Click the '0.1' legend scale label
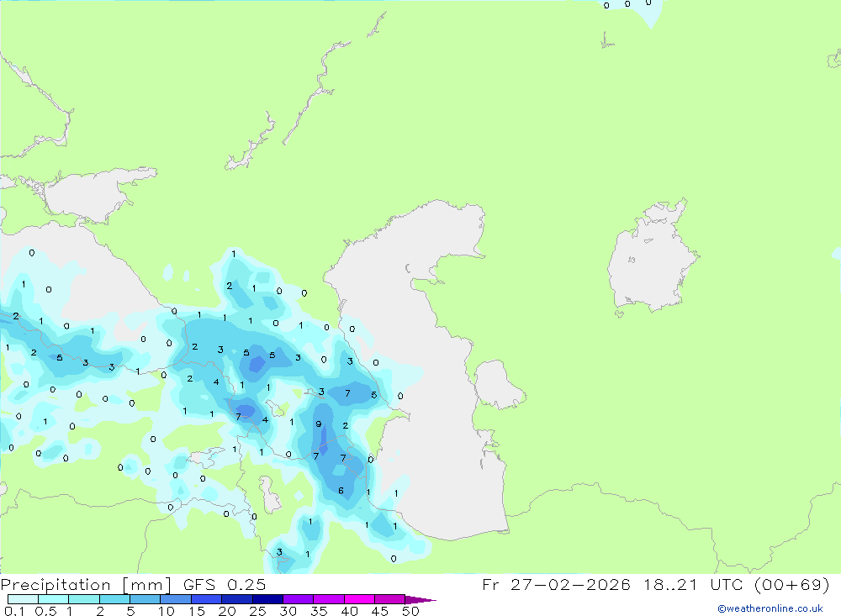Image resolution: width=841 pixels, height=616 pixels. [14, 611]
